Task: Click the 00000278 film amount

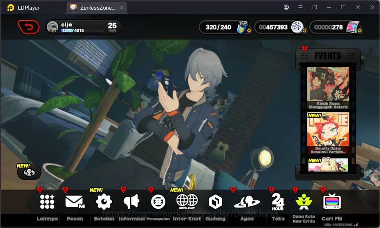Action: click(x=329, y=27)
